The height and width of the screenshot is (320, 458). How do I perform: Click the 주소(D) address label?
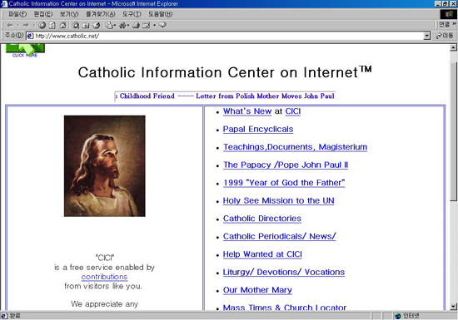click(x=13, y=36)
